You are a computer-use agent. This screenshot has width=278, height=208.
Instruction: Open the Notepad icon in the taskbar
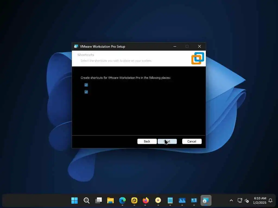170,200
